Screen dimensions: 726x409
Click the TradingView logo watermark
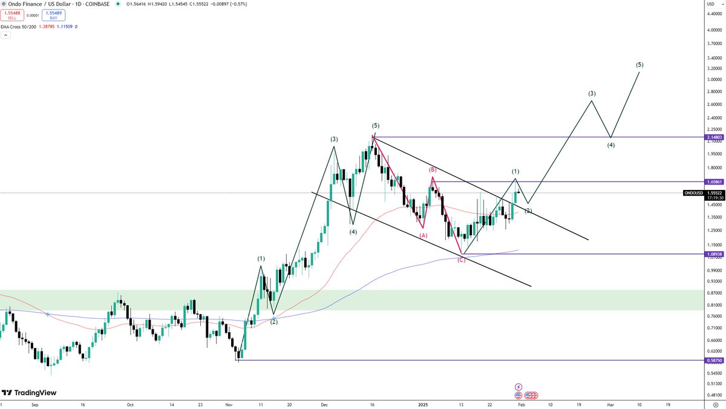tap(27, 392)
